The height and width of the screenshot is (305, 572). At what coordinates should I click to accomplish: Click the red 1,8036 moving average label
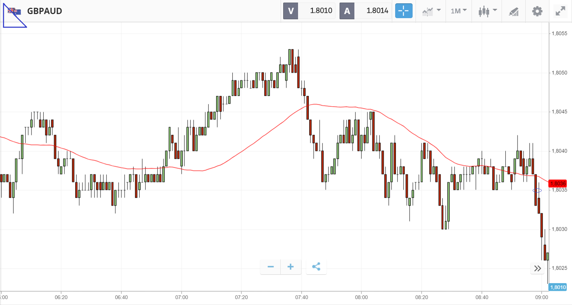pos(558,184)
